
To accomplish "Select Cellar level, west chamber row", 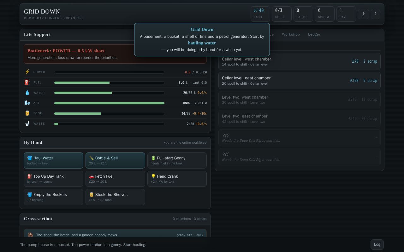I will [299, 61].
